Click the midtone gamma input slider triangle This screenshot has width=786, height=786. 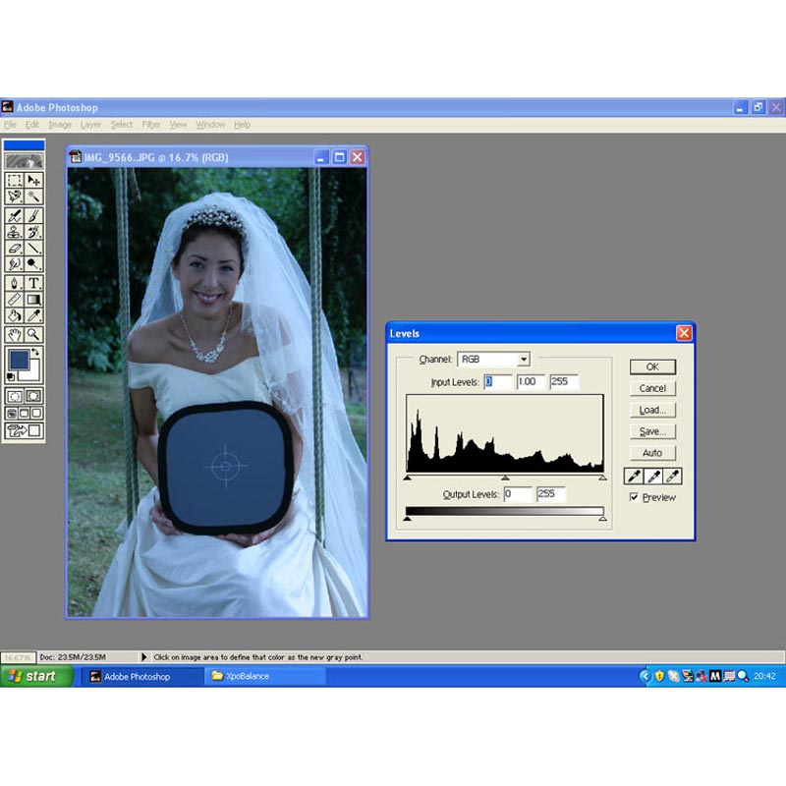(505, 477)
